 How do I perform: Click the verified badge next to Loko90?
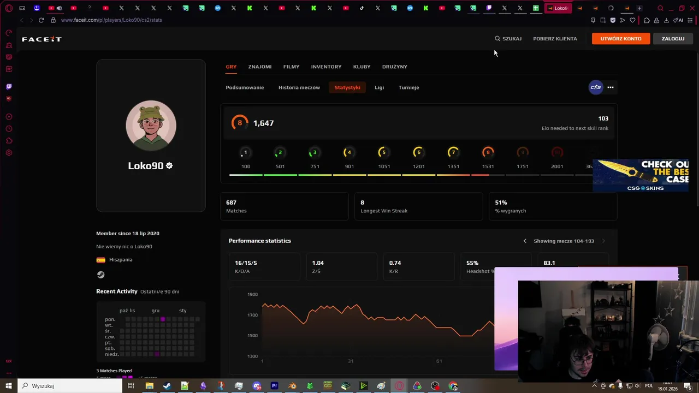point(169,165)
